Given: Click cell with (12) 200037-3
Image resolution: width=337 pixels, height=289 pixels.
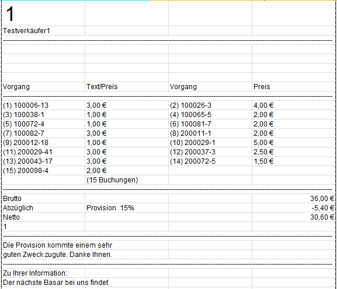Looking at the screenshot, I should point(210,152).
